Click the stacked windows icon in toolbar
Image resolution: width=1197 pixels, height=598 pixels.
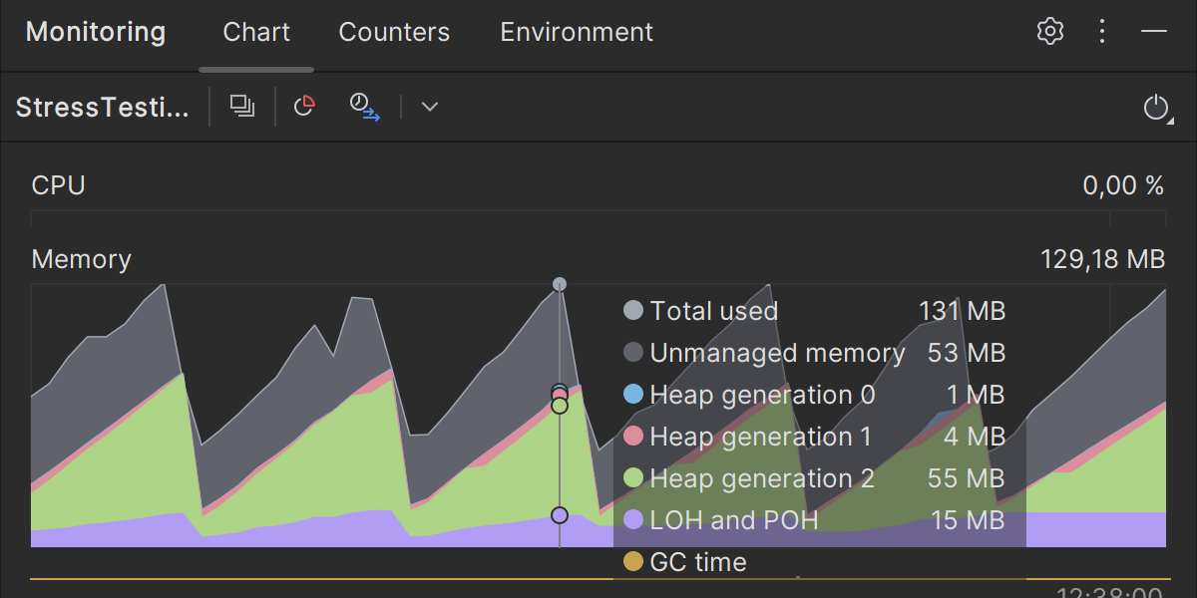tap(242, 106)
